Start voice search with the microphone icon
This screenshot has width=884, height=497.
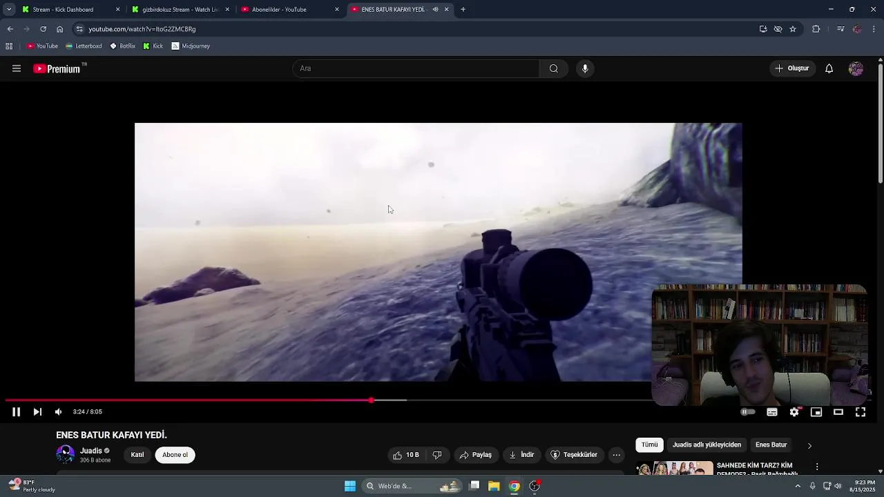click(x=585, y=68)
